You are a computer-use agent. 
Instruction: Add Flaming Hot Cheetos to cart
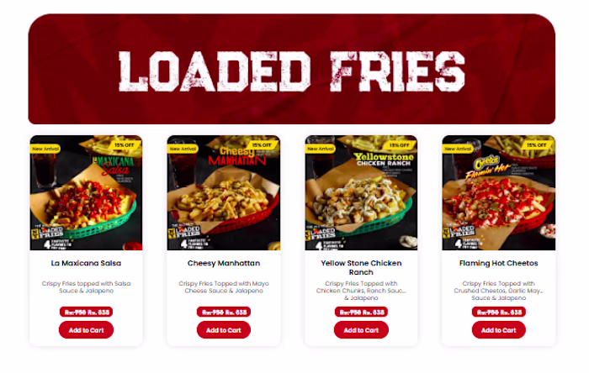click(498, 330)
